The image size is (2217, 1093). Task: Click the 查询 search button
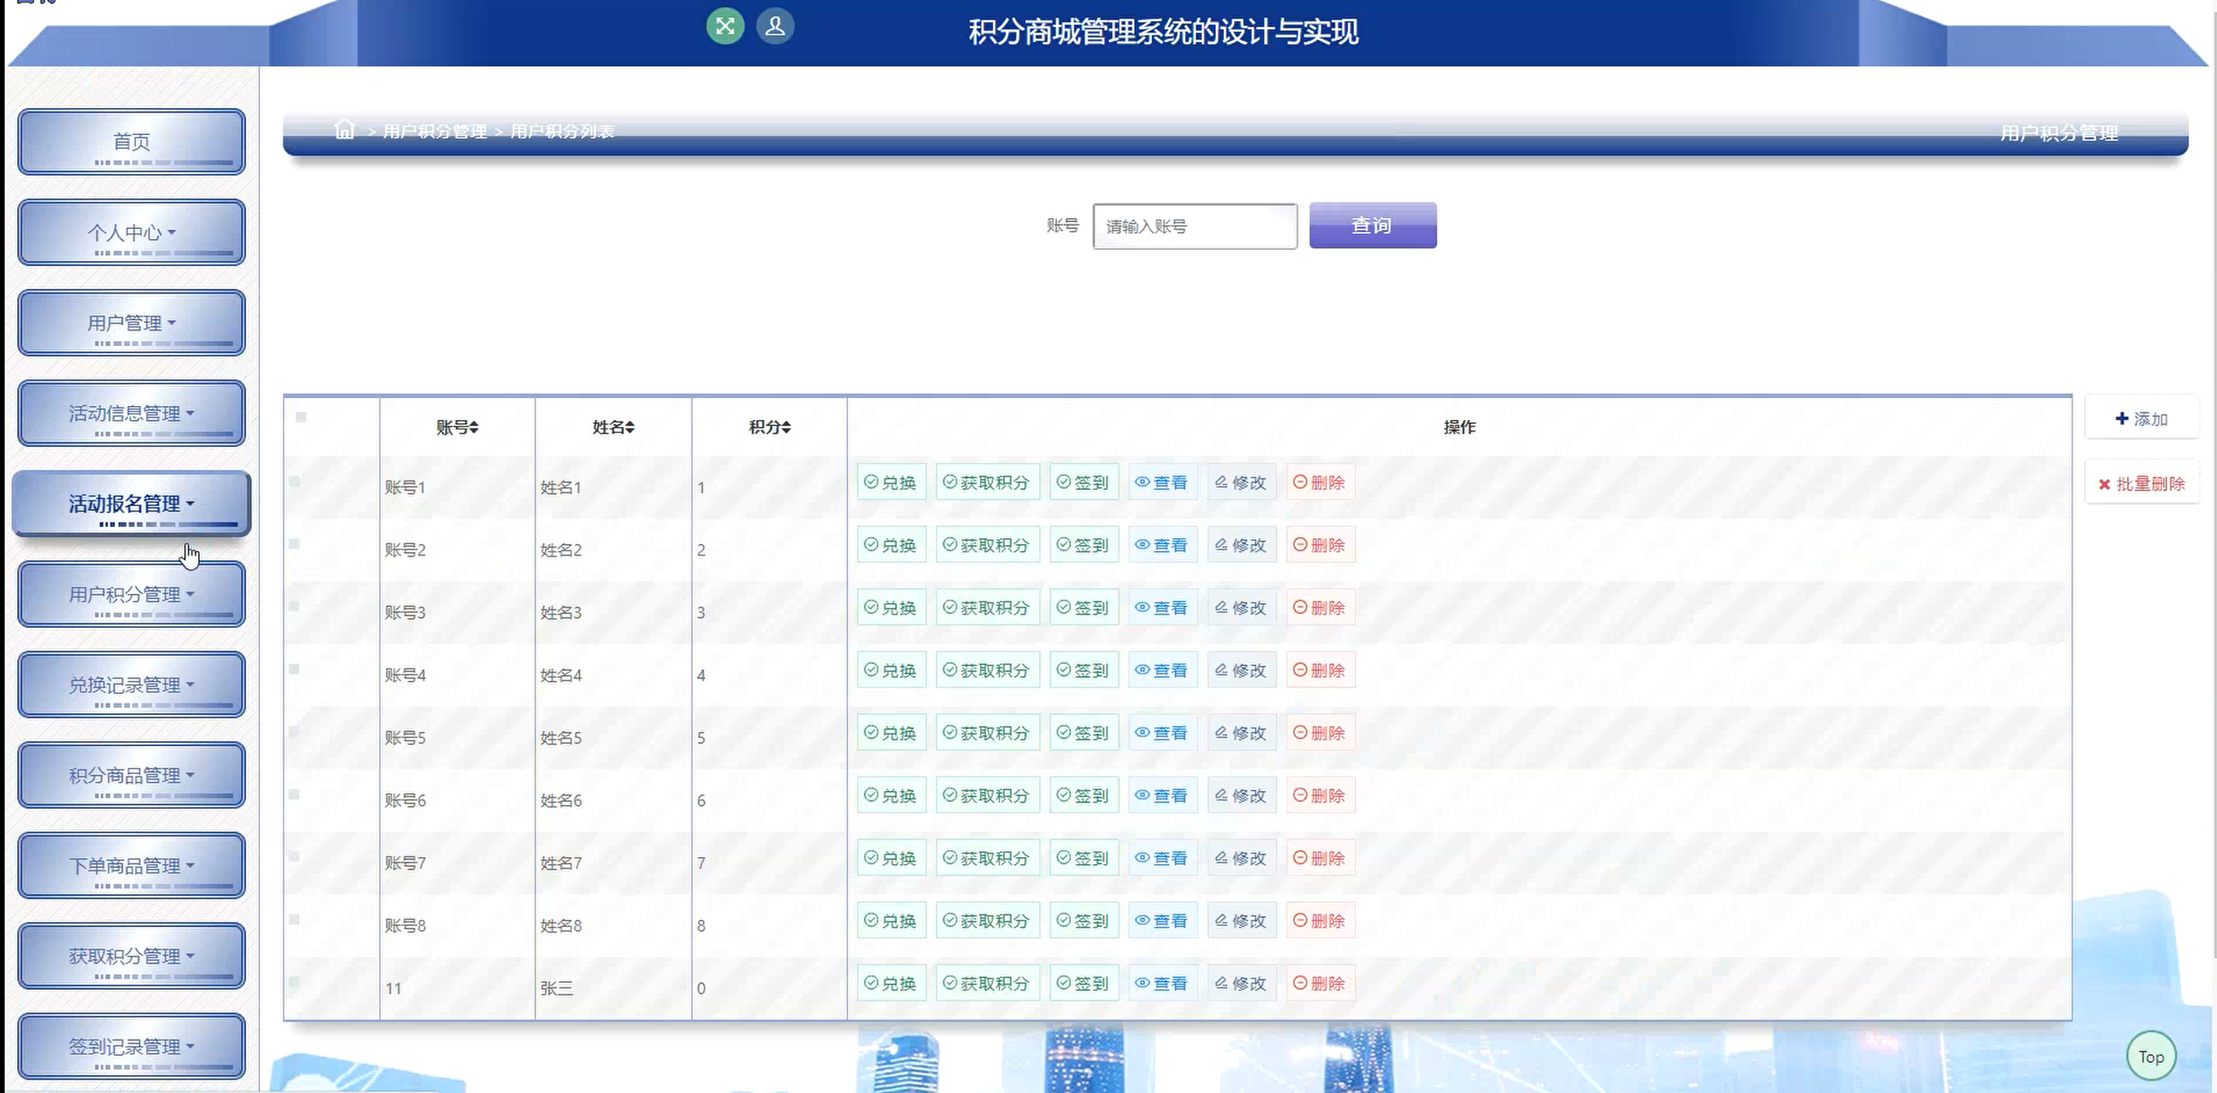(x=1373, y=225)
